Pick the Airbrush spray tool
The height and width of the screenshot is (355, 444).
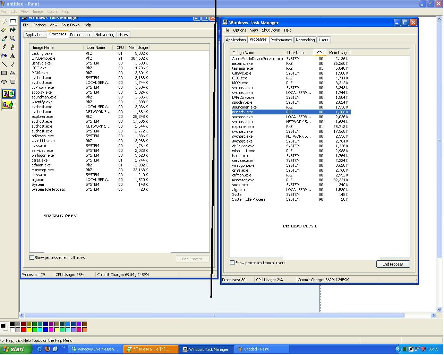click(4, 55)
